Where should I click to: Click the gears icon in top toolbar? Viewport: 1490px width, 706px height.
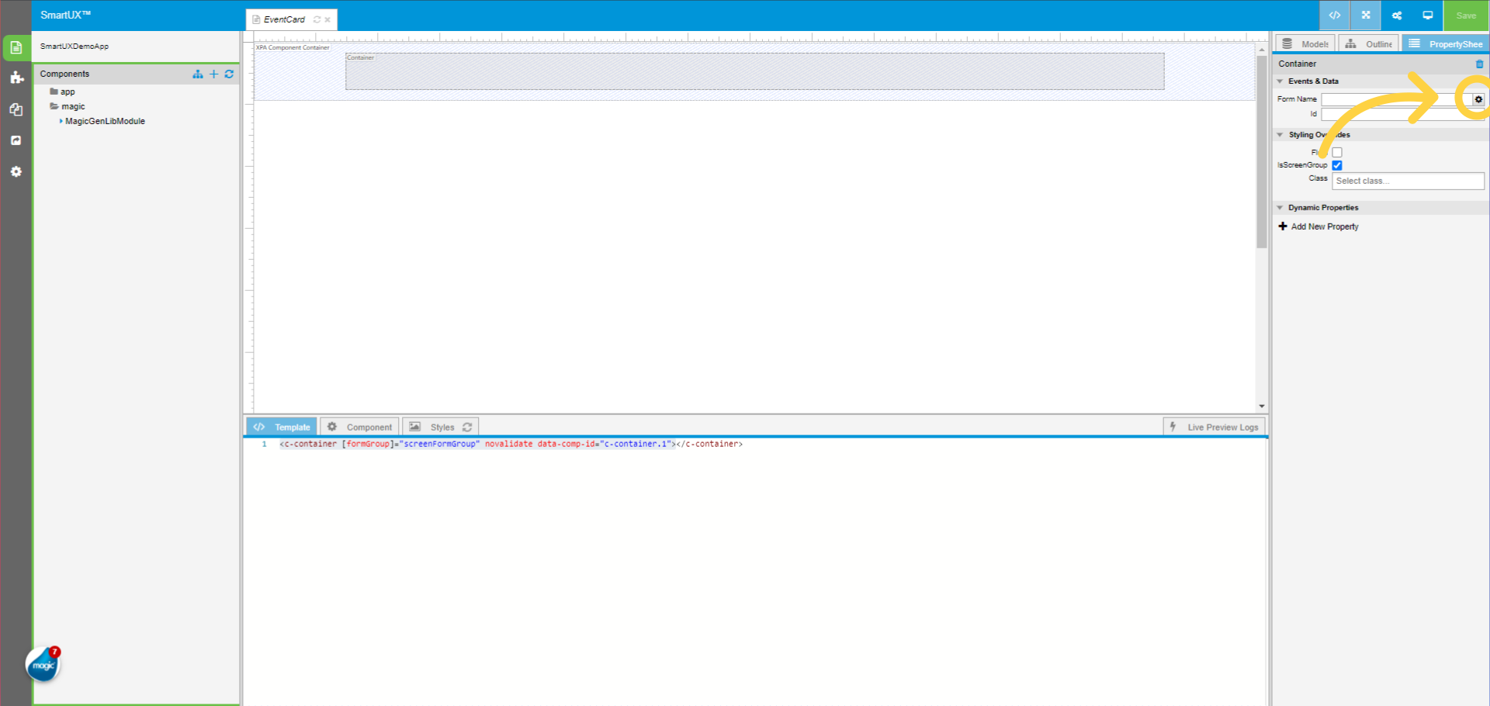pos(1397,16)
